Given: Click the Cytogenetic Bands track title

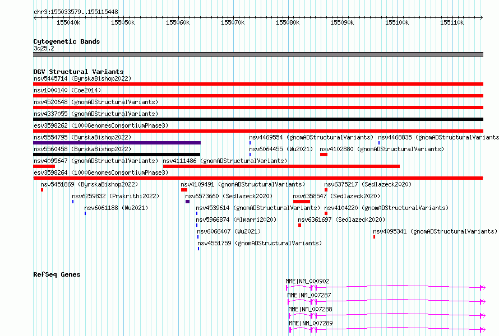Looking at the screenshot, I should click(67, 41).
